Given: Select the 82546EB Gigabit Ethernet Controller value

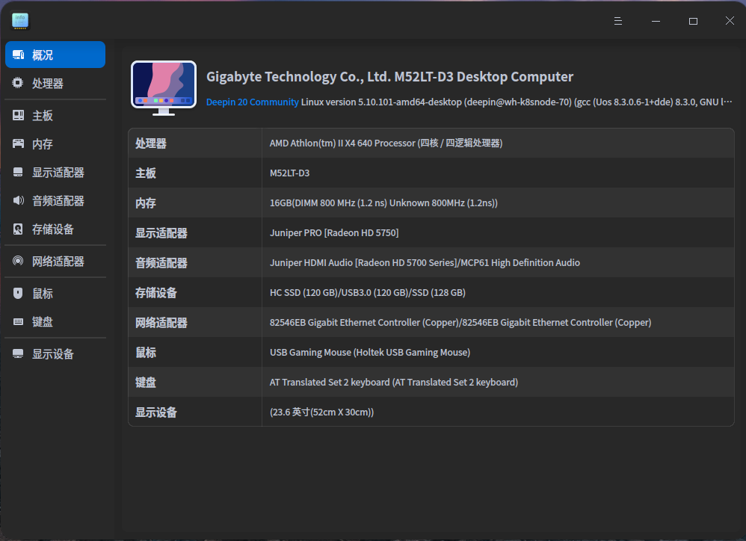Looking at the screenshot, I should click(460, 323).
